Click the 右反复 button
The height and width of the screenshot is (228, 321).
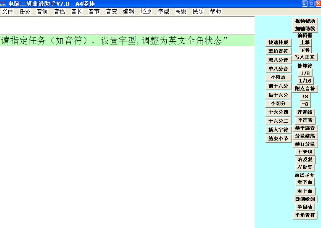click(x=305, y=160)
